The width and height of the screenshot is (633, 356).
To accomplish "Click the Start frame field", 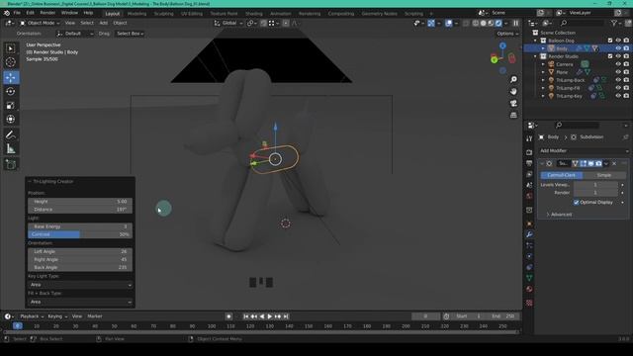I will coord(468,316).
